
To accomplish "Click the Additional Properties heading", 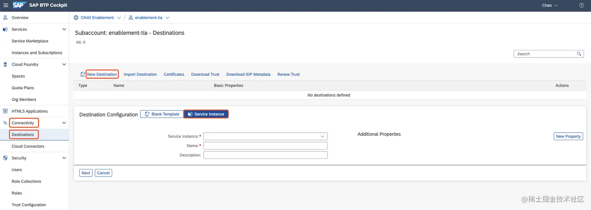I will point(379,134).
